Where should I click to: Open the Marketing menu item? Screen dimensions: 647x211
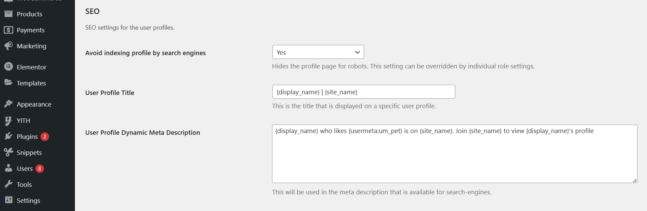[x=31, y=46]
